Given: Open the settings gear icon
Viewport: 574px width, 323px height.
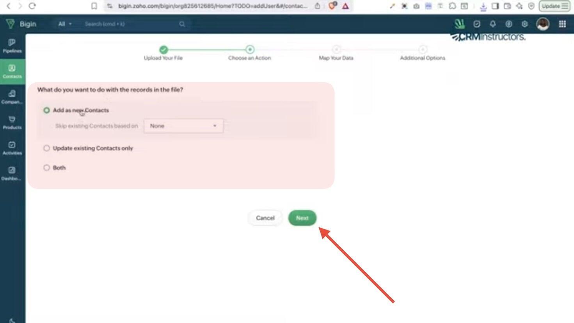Looking at the screenshot, I should pos(524,24).
